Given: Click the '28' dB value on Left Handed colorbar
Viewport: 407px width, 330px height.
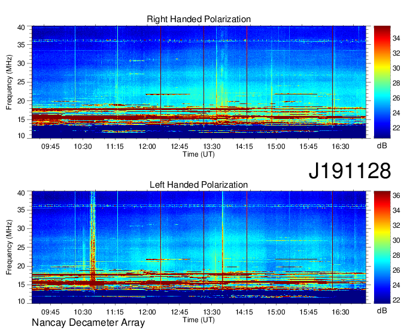Looking at the screenshot, I should (x=396, y=255).
